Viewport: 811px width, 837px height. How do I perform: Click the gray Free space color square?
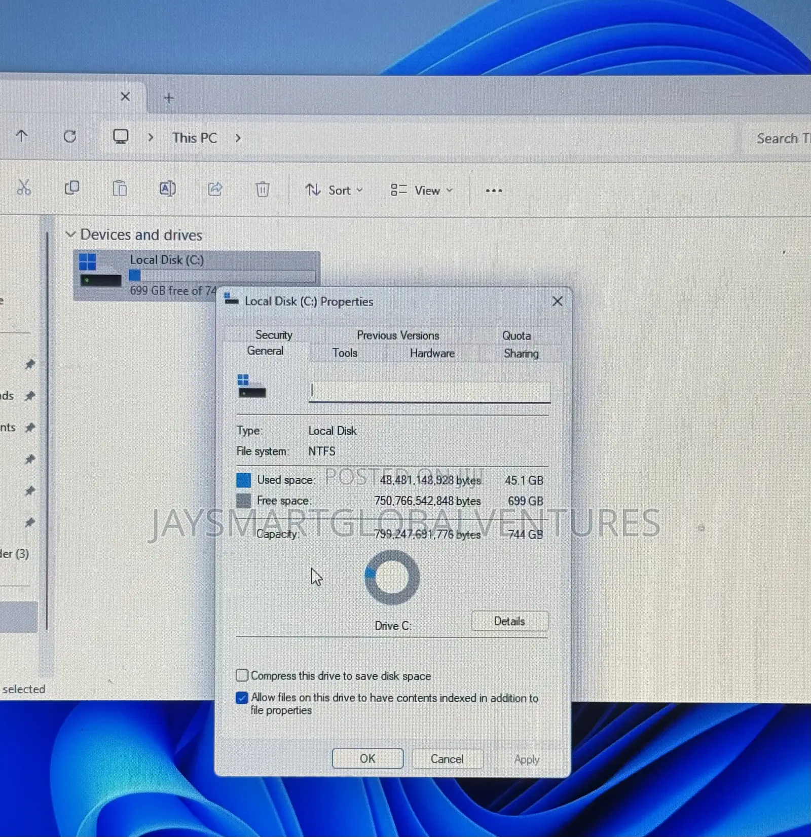tap(244, 501)
